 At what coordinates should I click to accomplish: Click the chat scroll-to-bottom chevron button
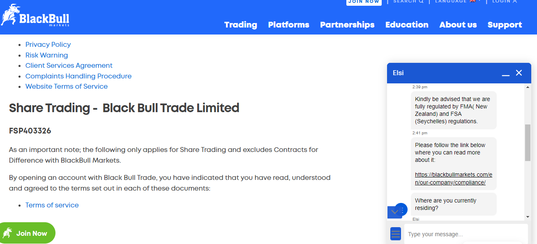tap(395, 212)
